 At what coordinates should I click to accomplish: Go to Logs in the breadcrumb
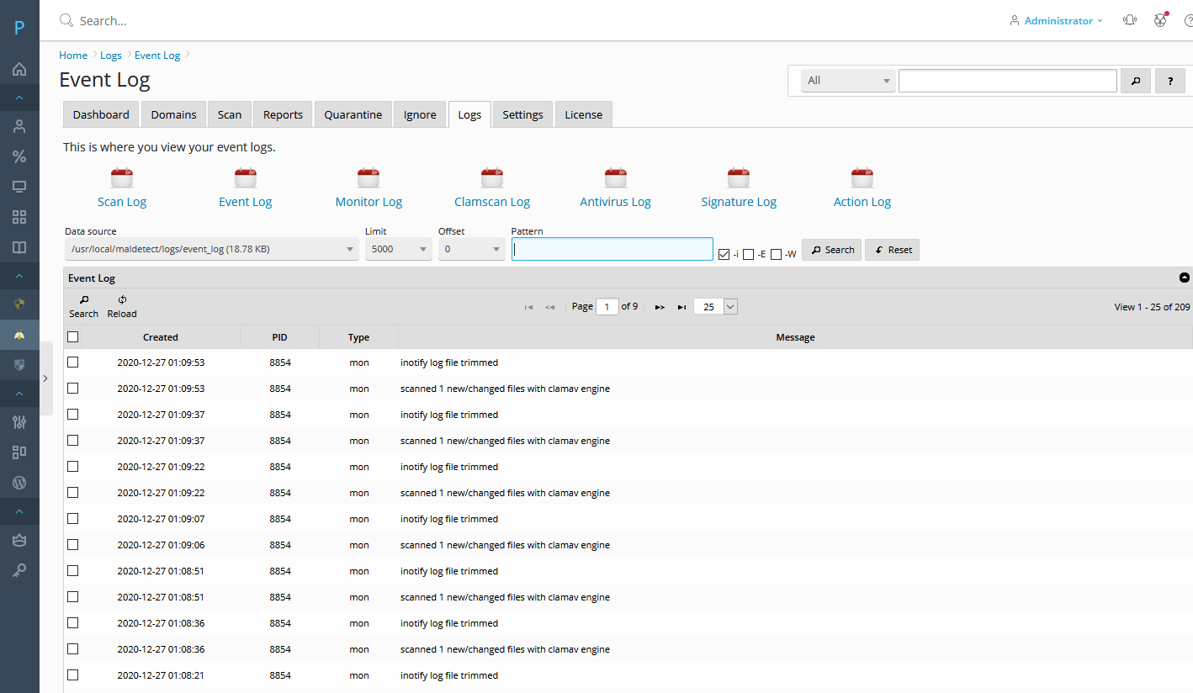click(x=111, y=55)
